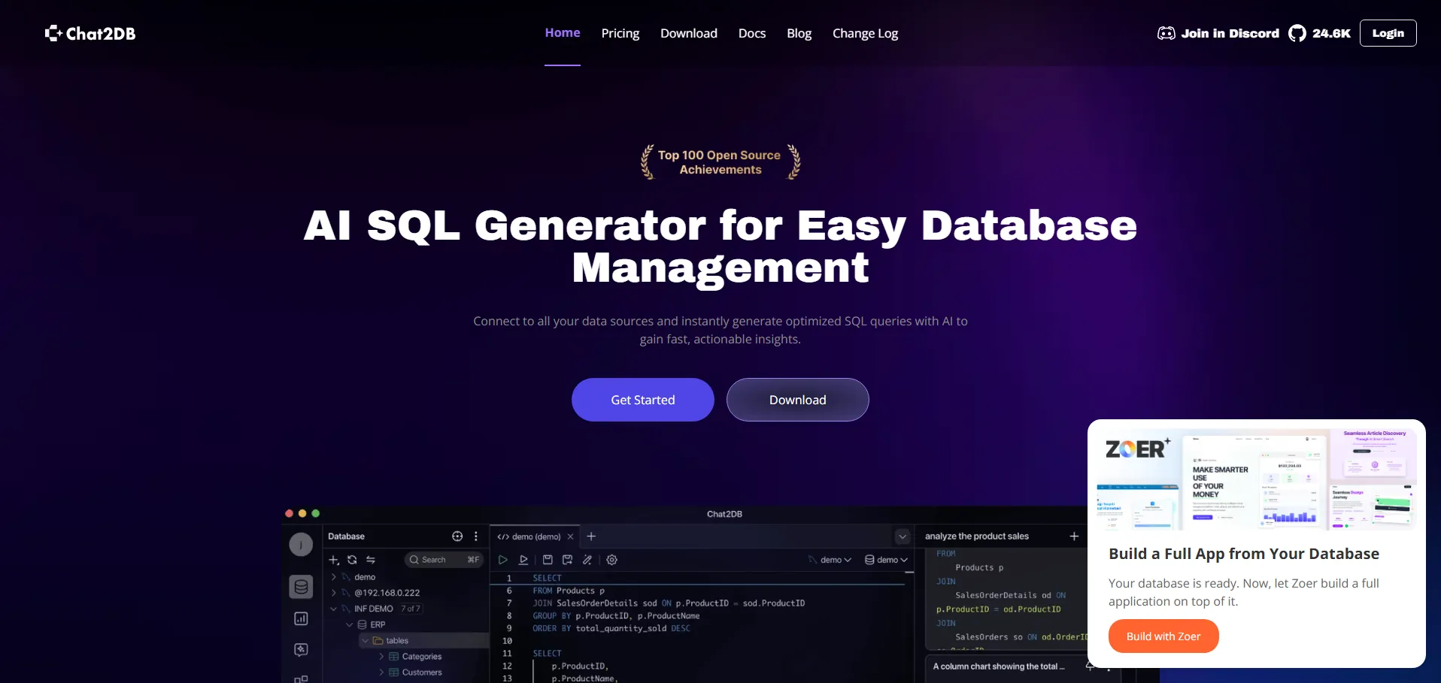Click the save icon in editor toolbar
This screenshot has height=683, width=1441.
pos(548,560)
